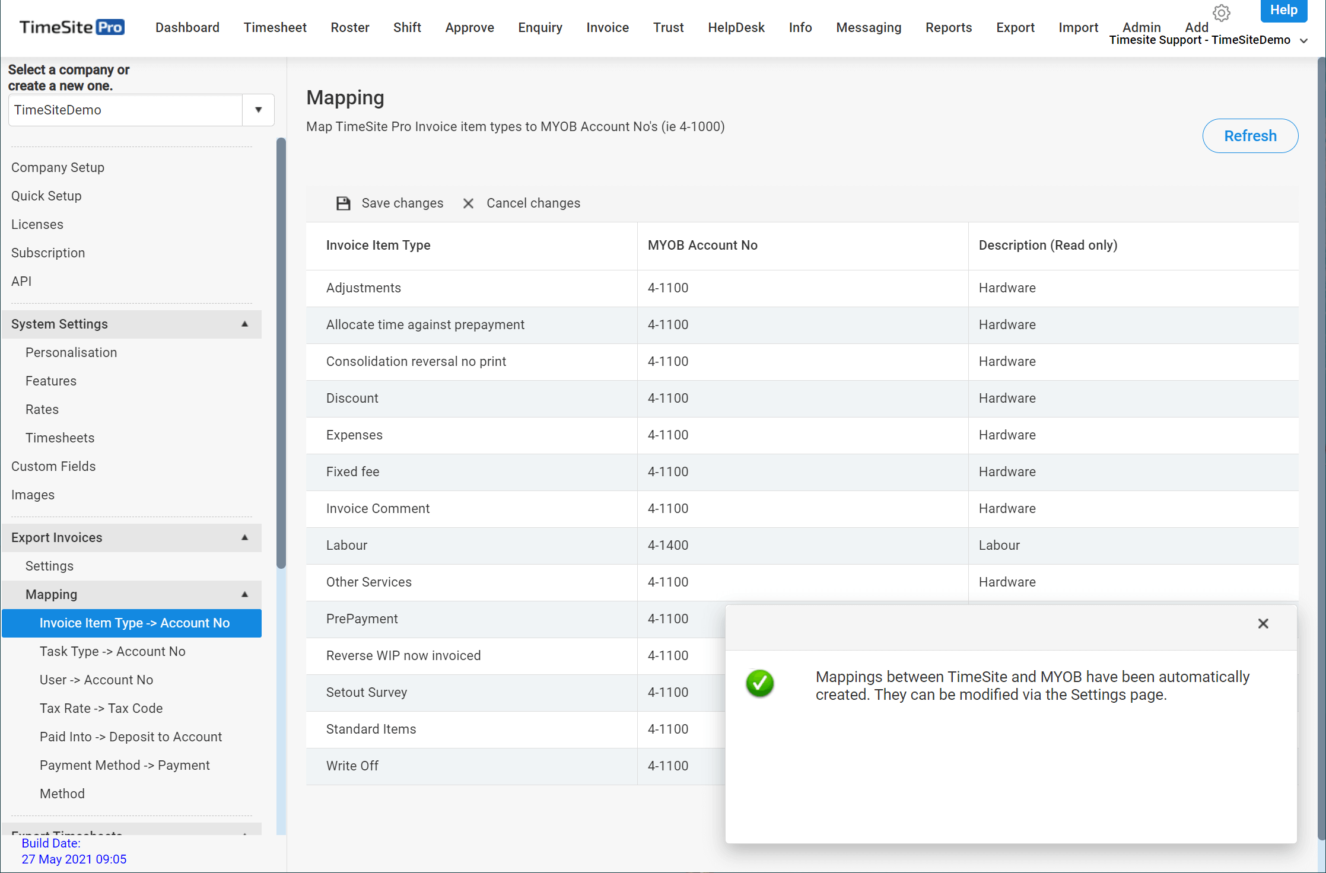1326x873 pixels.
Task: Open Subscription in the sidebar
Action: pyautogui.click(x=48, y=253)
